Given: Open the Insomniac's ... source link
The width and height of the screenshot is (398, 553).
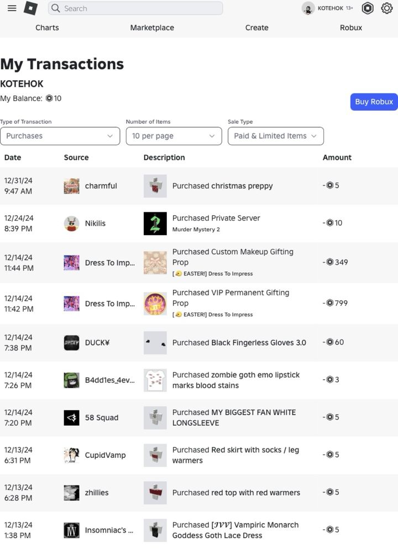Looking at the screenshot, I should tap(109, 530).
